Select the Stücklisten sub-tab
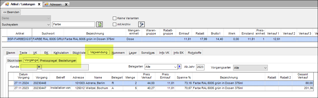Image resolution: width=318 pixels, height=98 pixels. point(14,61)
